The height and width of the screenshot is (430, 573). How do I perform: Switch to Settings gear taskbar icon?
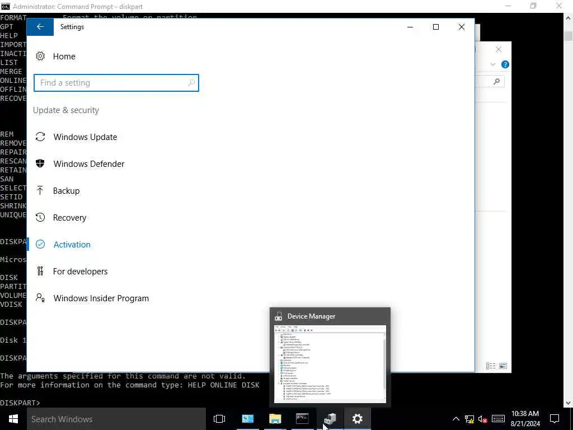pos(358,419)
